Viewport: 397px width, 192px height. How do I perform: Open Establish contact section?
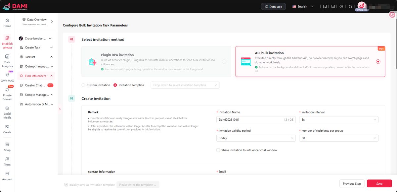pos(7,42)
